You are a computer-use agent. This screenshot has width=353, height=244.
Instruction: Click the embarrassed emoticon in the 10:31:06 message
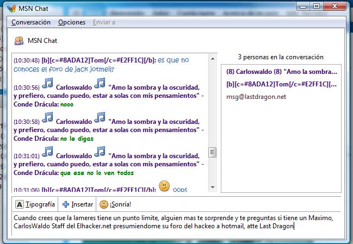[x=164, y=186]
